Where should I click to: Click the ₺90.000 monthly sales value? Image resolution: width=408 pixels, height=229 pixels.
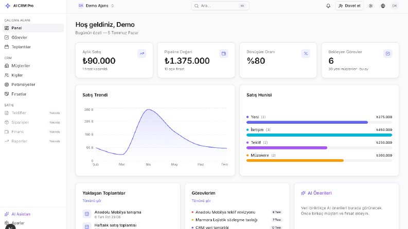click(x=99, y=61)
